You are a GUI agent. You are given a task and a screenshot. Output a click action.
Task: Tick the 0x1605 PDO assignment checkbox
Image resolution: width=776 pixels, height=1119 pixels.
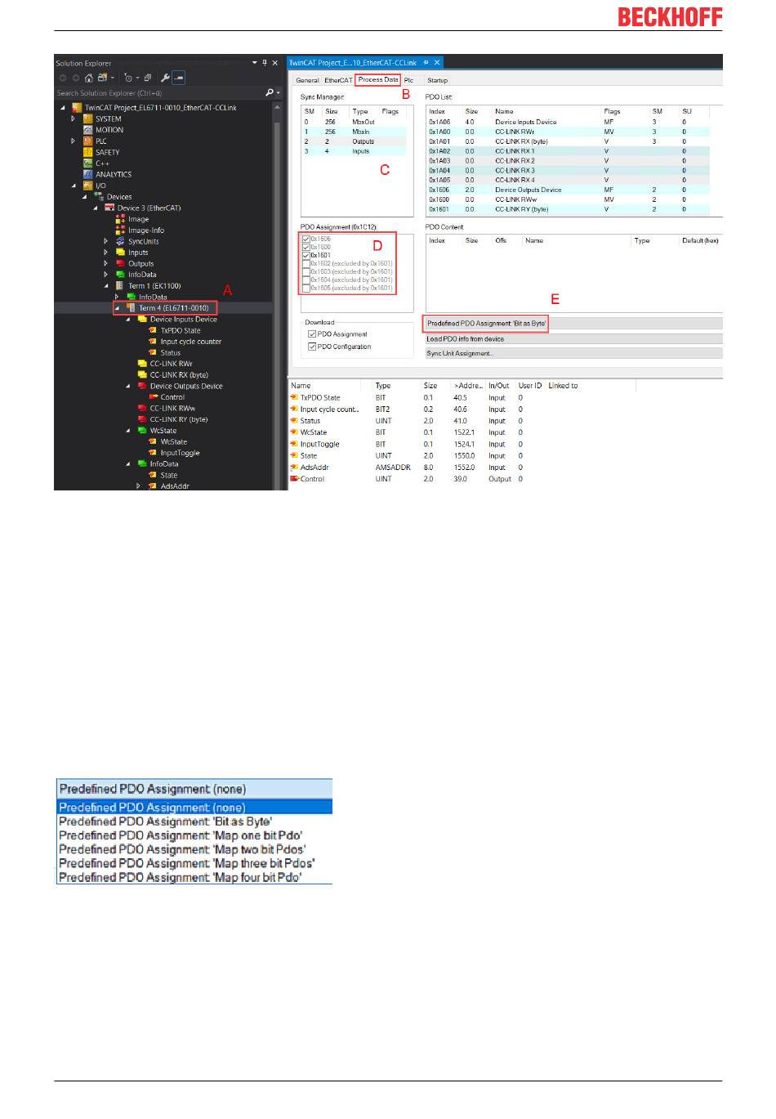tap(306, 288)
